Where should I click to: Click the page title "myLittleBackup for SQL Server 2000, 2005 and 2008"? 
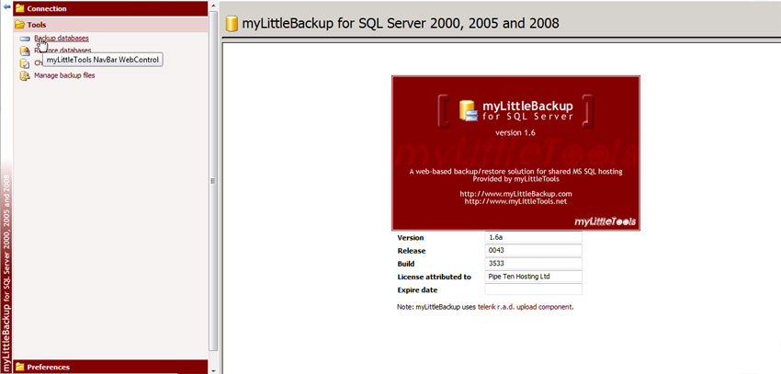click(x=401, y=23)
